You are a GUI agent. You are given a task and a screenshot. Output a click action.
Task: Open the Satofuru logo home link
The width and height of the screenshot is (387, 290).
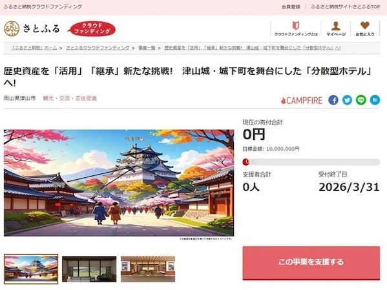tap(32, 28)
